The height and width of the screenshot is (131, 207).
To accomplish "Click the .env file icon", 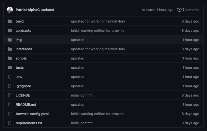I will pos(10,77).
